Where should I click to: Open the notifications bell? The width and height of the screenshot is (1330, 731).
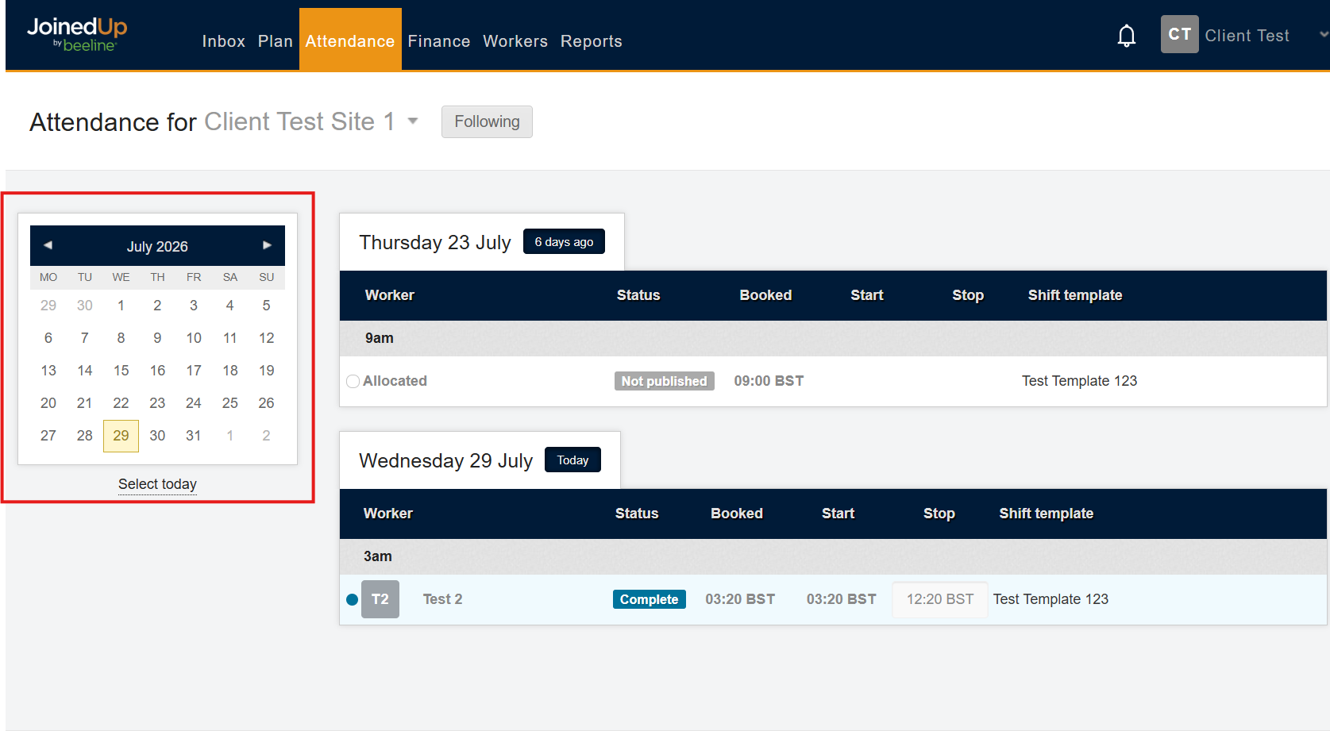pos(1126,36)
